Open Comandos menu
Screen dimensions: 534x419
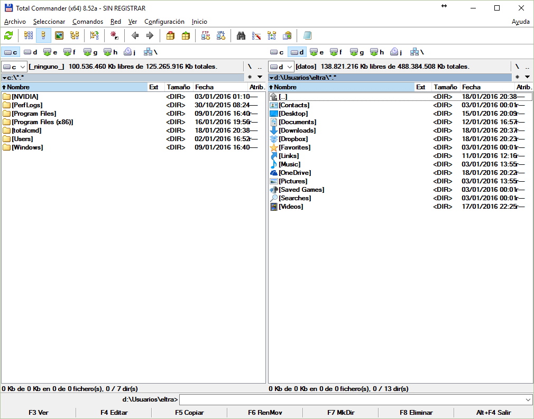88,22
